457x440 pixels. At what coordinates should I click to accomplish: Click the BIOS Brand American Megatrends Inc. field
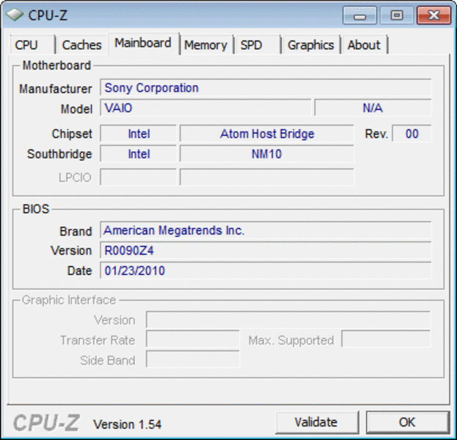[x=266, y=230]
